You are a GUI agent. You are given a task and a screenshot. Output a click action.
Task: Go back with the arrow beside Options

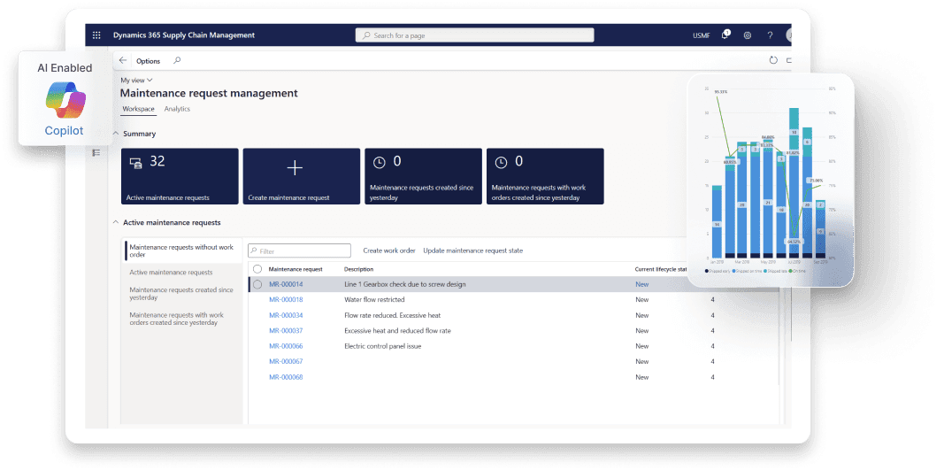(x=123, y=60)
